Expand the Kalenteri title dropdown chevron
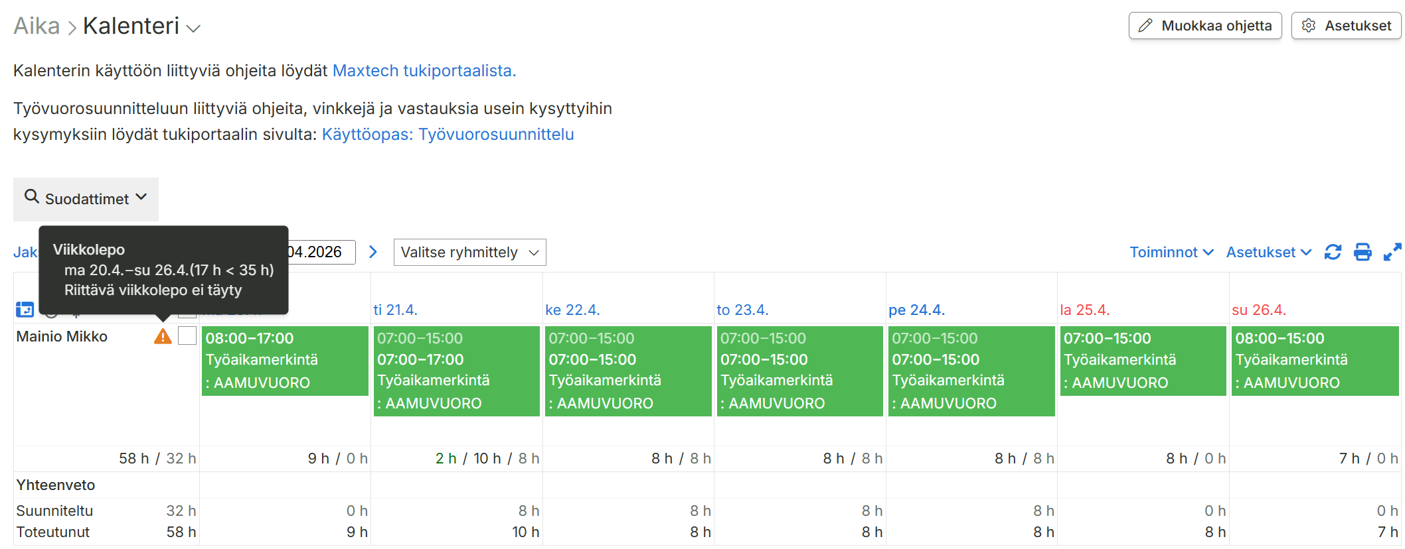Image resolution: width=1405 pixels, height=549 pixels. [x=193, y=29]
